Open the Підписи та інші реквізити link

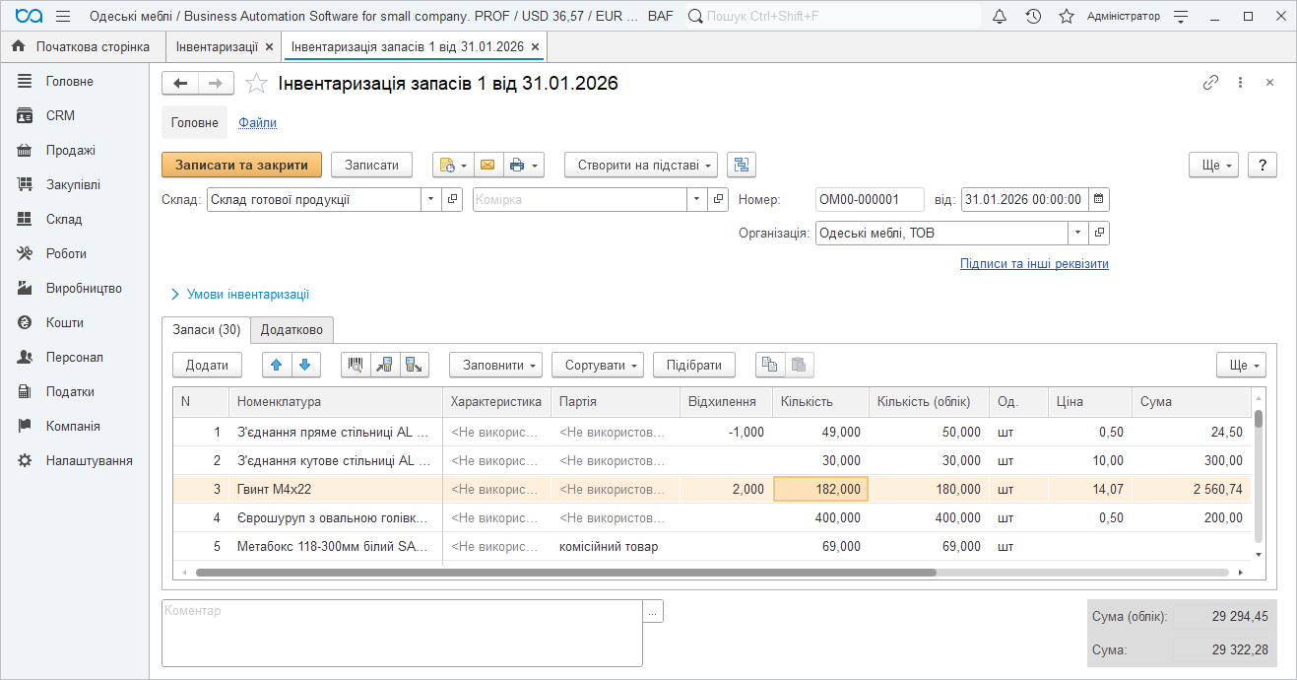[1034, 264]
